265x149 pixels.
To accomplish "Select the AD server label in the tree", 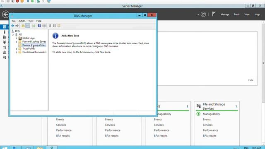I will [20, 34].
